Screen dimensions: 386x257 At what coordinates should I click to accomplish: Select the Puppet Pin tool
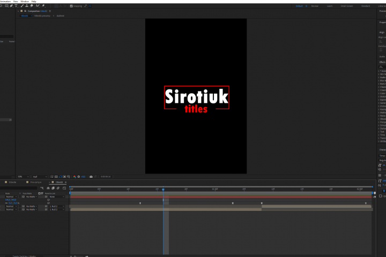coord(43,6)
